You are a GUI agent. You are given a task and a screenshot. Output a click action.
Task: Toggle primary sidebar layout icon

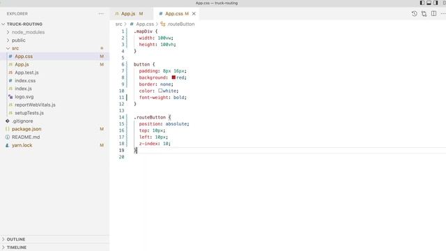pos(422,3)
